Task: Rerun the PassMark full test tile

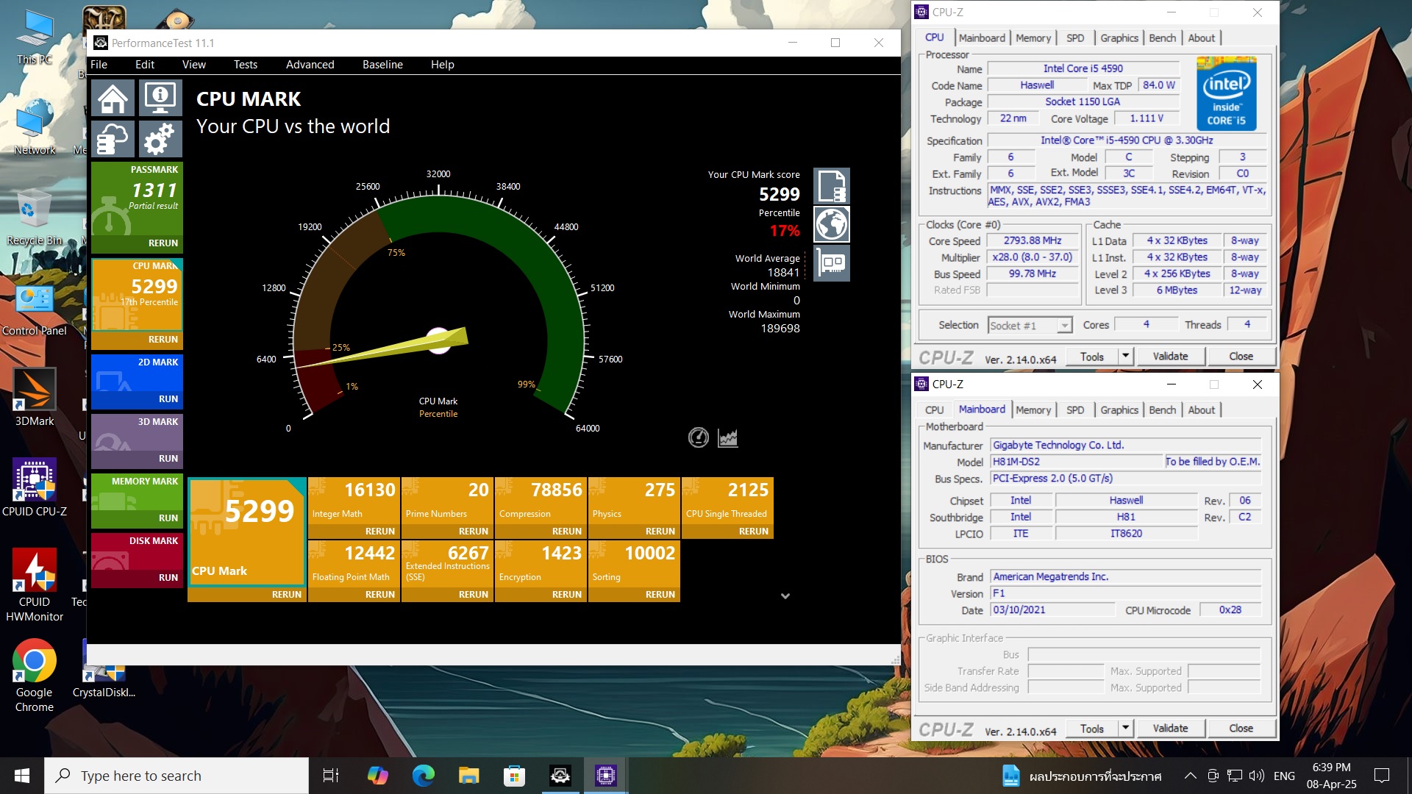Action: tap(163, 243)
